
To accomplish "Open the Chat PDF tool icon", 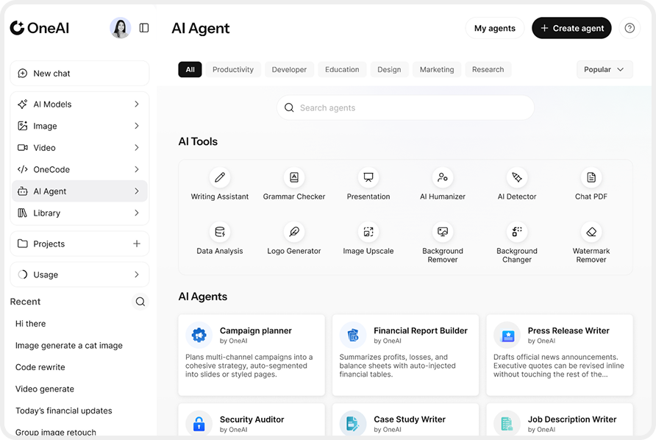I will click(x=591, y=177).
